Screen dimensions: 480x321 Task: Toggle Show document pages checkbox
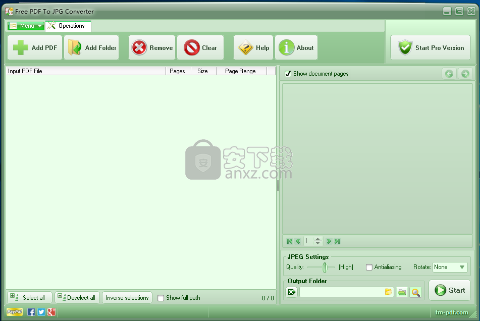point(288,74)
